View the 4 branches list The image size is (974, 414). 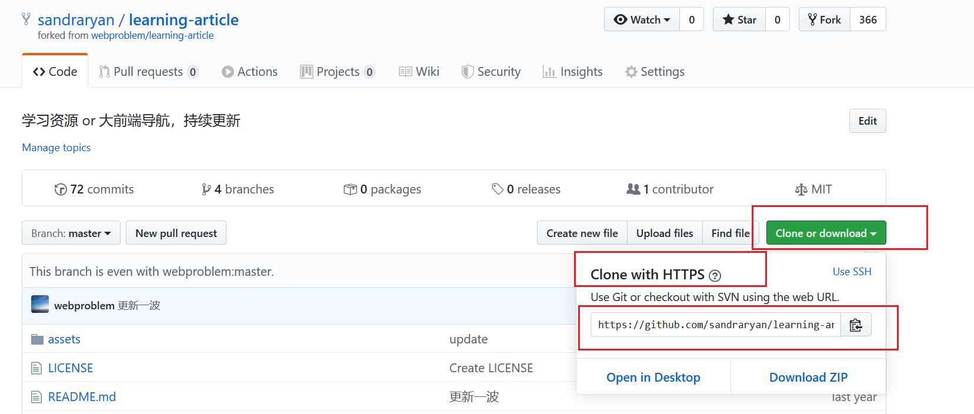pos(238,189)
